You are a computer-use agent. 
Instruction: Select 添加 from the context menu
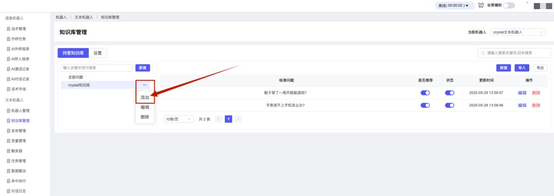145,98
